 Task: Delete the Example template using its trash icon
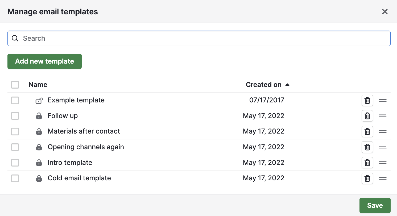point(367,101)
